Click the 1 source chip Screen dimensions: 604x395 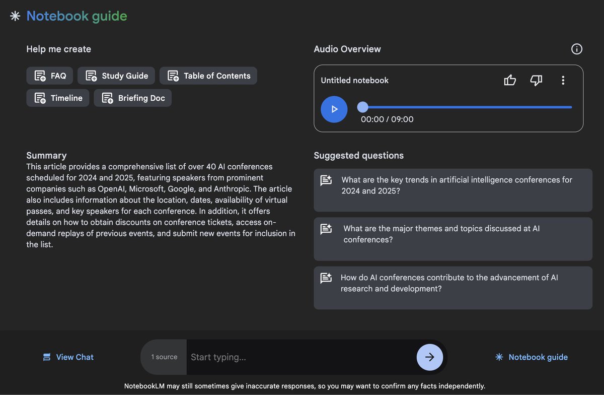pos(164,357)
